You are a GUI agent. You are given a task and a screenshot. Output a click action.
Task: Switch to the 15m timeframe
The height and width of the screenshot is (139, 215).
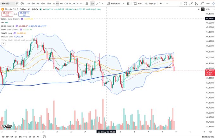[43, 3]
